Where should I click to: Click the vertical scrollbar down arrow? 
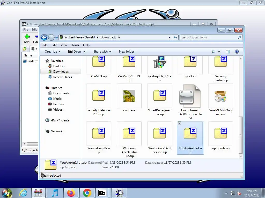pos(241,156)
